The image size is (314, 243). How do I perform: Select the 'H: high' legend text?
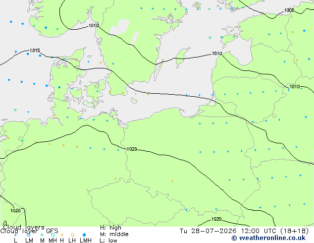pyautogui.click(x=110, y=228)
